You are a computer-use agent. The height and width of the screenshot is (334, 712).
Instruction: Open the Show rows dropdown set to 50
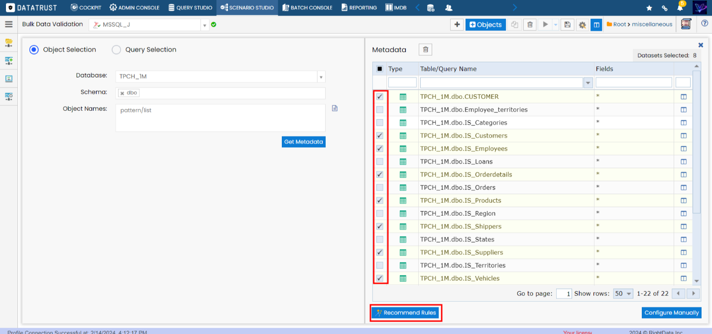pos(622,293)
